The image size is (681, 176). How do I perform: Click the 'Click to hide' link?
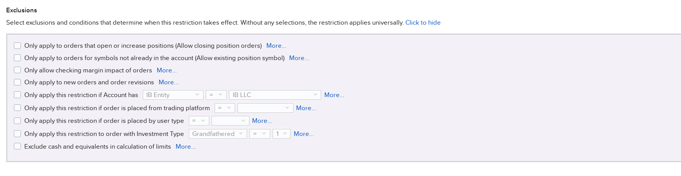point(423,23)
